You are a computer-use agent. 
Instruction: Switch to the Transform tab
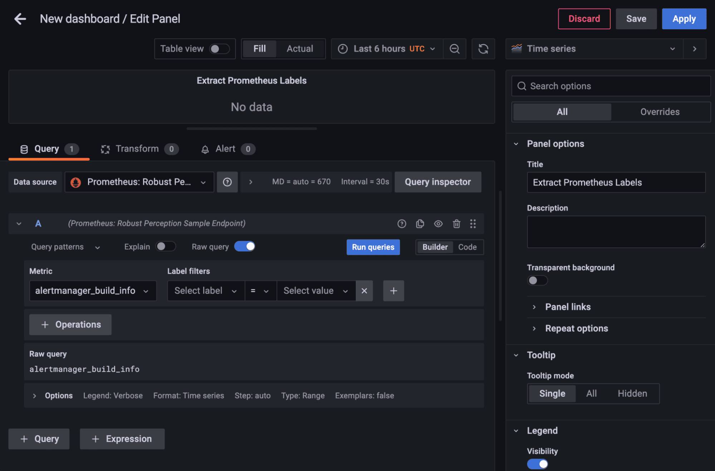137,149
